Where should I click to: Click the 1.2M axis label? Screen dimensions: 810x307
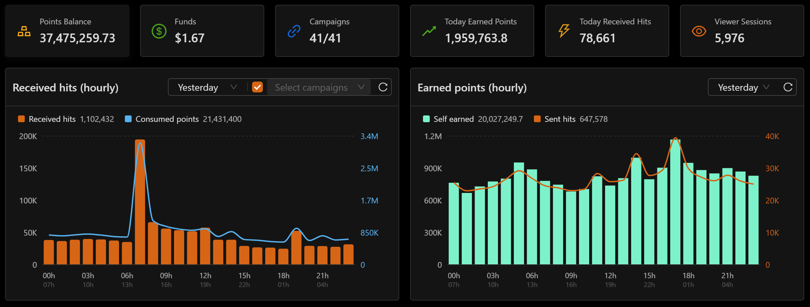433,136
